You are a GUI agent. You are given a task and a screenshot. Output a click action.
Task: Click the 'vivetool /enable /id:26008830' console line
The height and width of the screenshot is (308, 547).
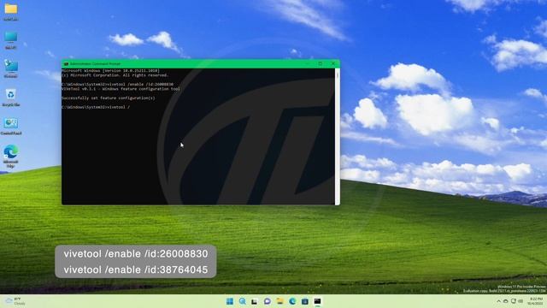(118, 85)
